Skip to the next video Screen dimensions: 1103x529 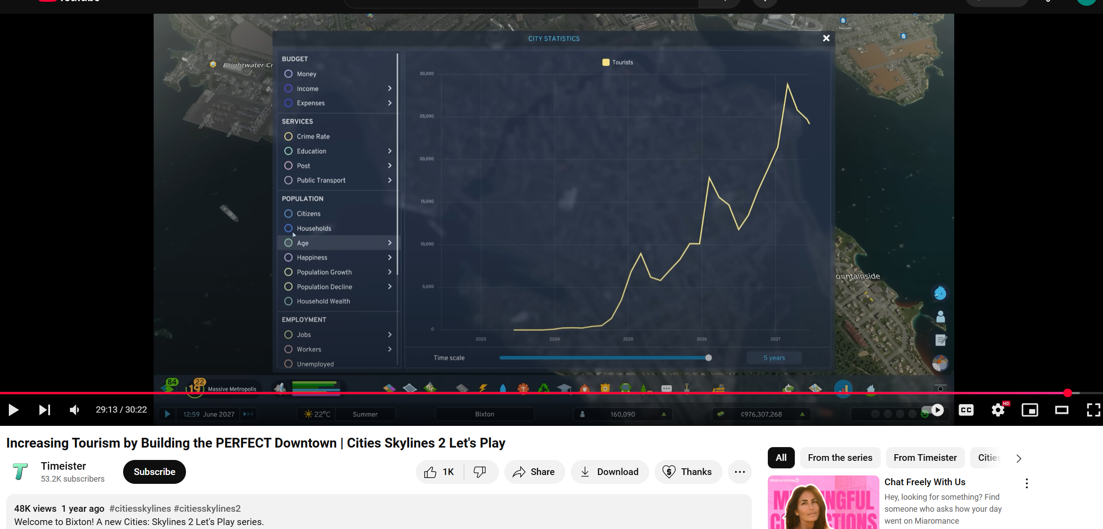pyautogui.click(x=44, y=410)
